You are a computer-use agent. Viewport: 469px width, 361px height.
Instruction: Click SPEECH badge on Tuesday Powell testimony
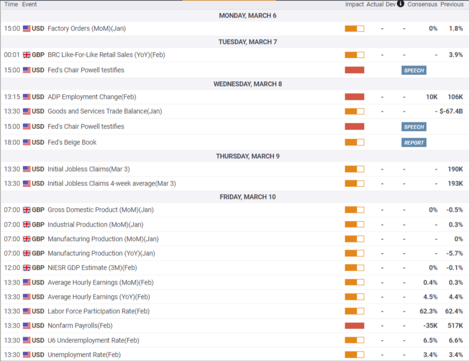tap(414, 70)
